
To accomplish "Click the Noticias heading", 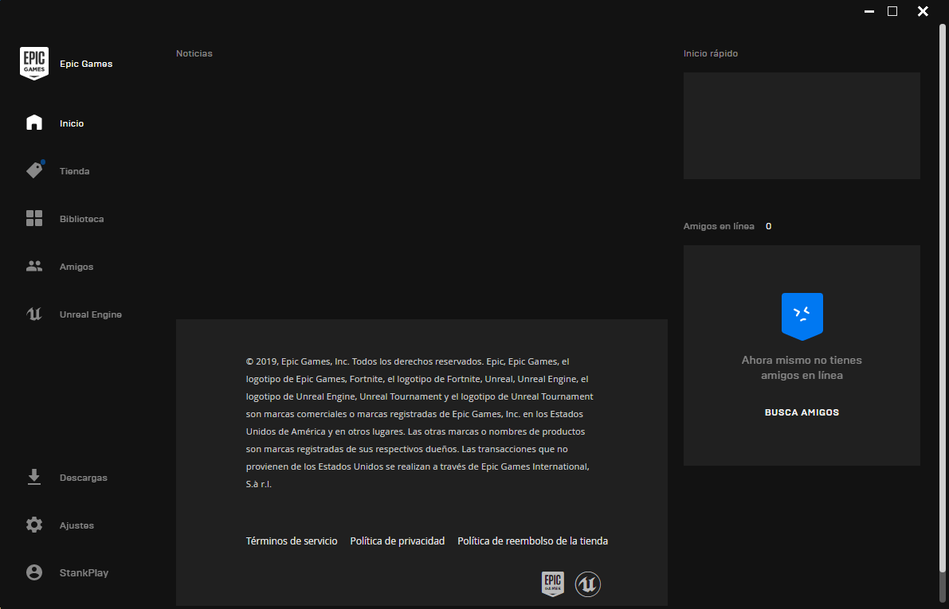I will coord(194,53).
